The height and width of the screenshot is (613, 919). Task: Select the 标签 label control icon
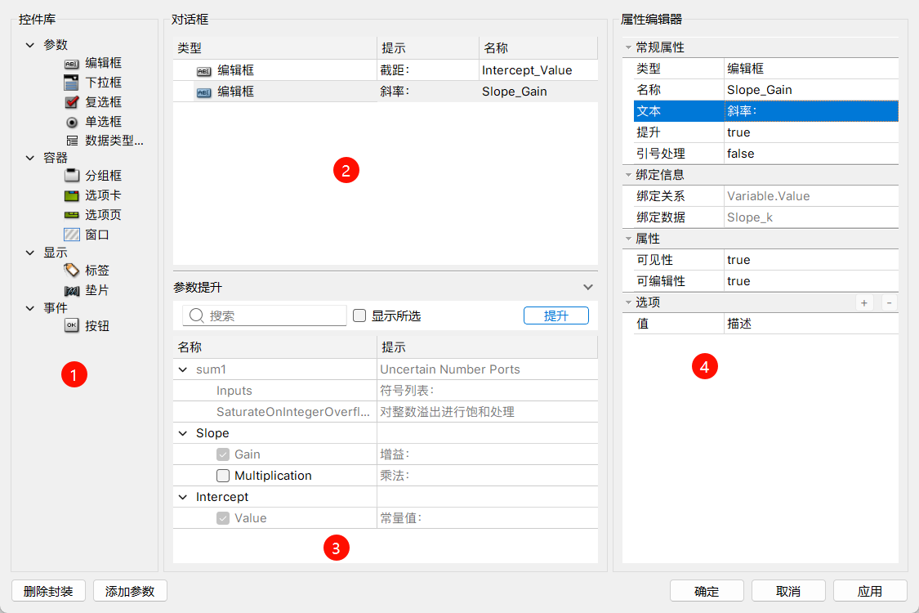(72, 271)
